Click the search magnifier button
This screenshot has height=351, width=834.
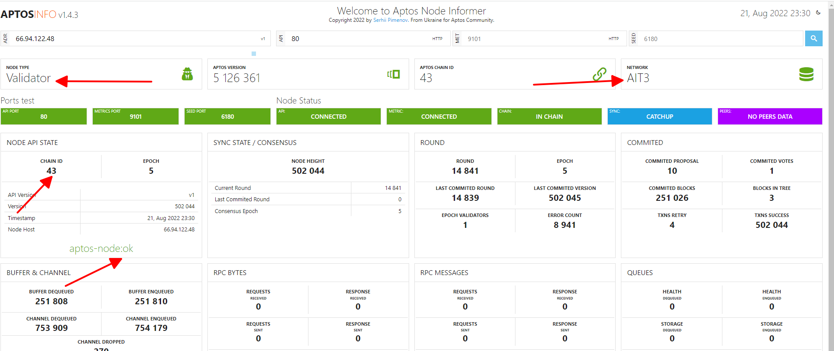tap(813, 38)
